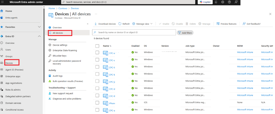
Task: Open Bulk operation results (Preview)
Action: [68, 81]
